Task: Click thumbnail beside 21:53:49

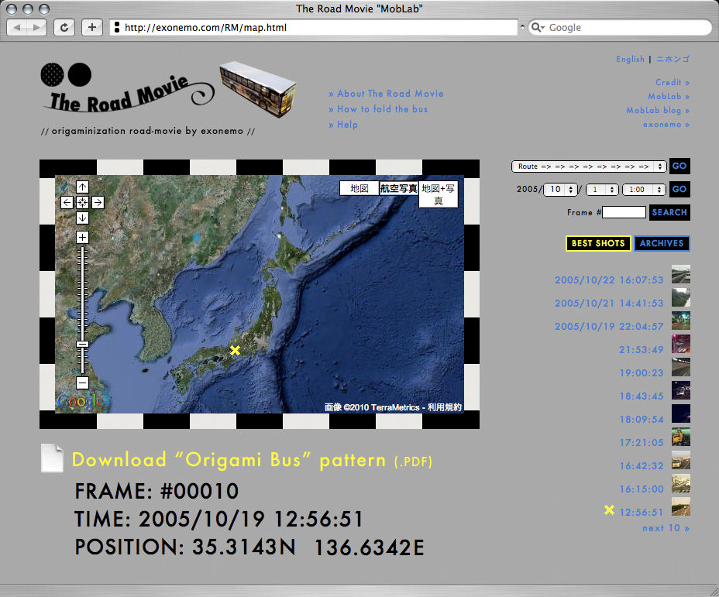Action: pos(681,344)
